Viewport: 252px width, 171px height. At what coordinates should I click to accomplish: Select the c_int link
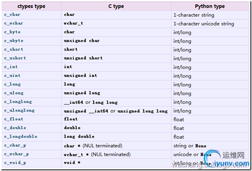[x=11, y=67]
